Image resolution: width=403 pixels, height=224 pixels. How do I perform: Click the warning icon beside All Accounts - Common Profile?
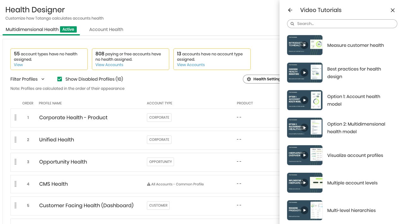(148, 184)
